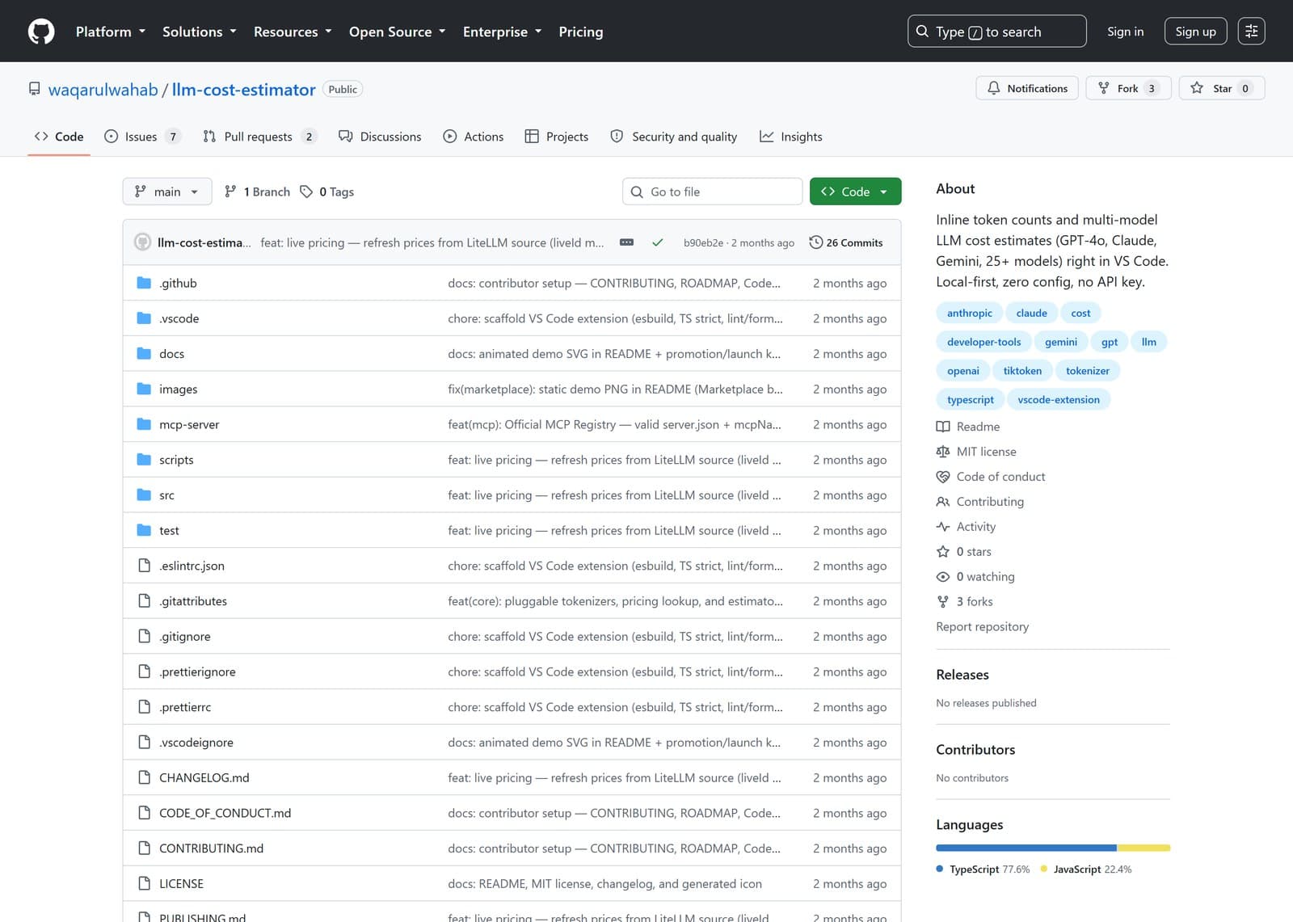This screenshot has width=1293, height=922.
Task: Click the commit author avatar icon
Action: [142, 242]
